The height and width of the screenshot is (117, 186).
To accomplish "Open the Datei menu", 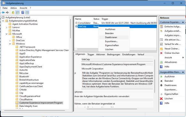I will 5,8.
